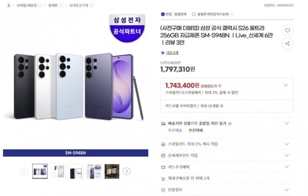
Task: Expand the 인증정보 section
Action: point(287,190)
